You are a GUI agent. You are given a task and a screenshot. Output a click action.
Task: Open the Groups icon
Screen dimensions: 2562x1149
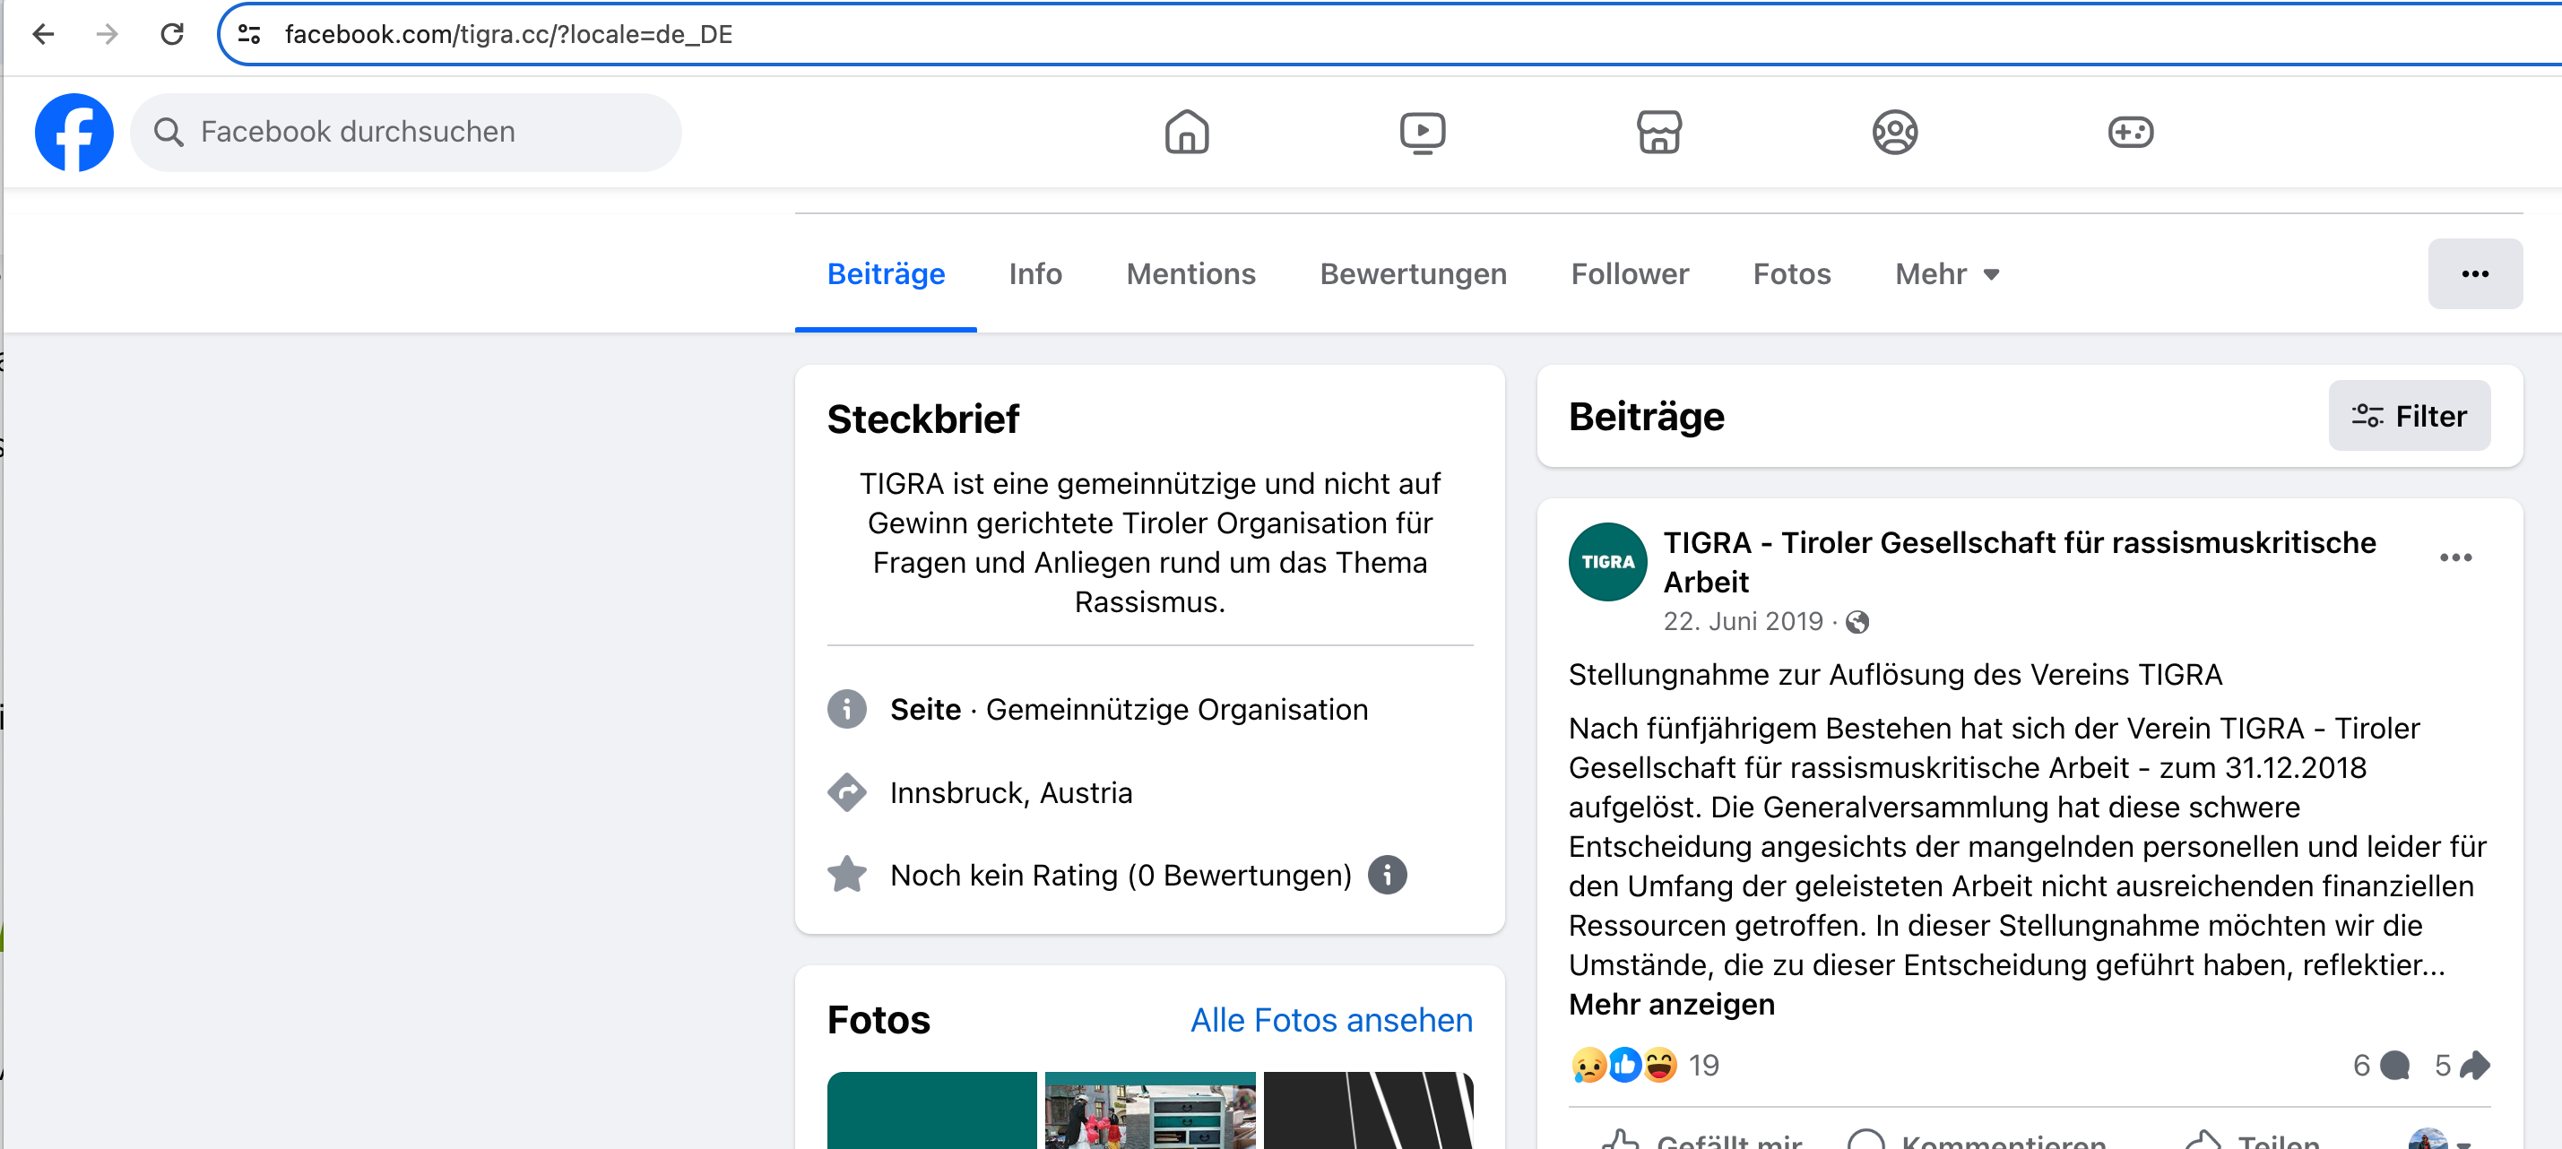(x=1895, y=132)
